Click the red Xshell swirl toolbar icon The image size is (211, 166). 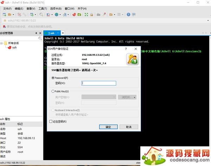(74, 14)
